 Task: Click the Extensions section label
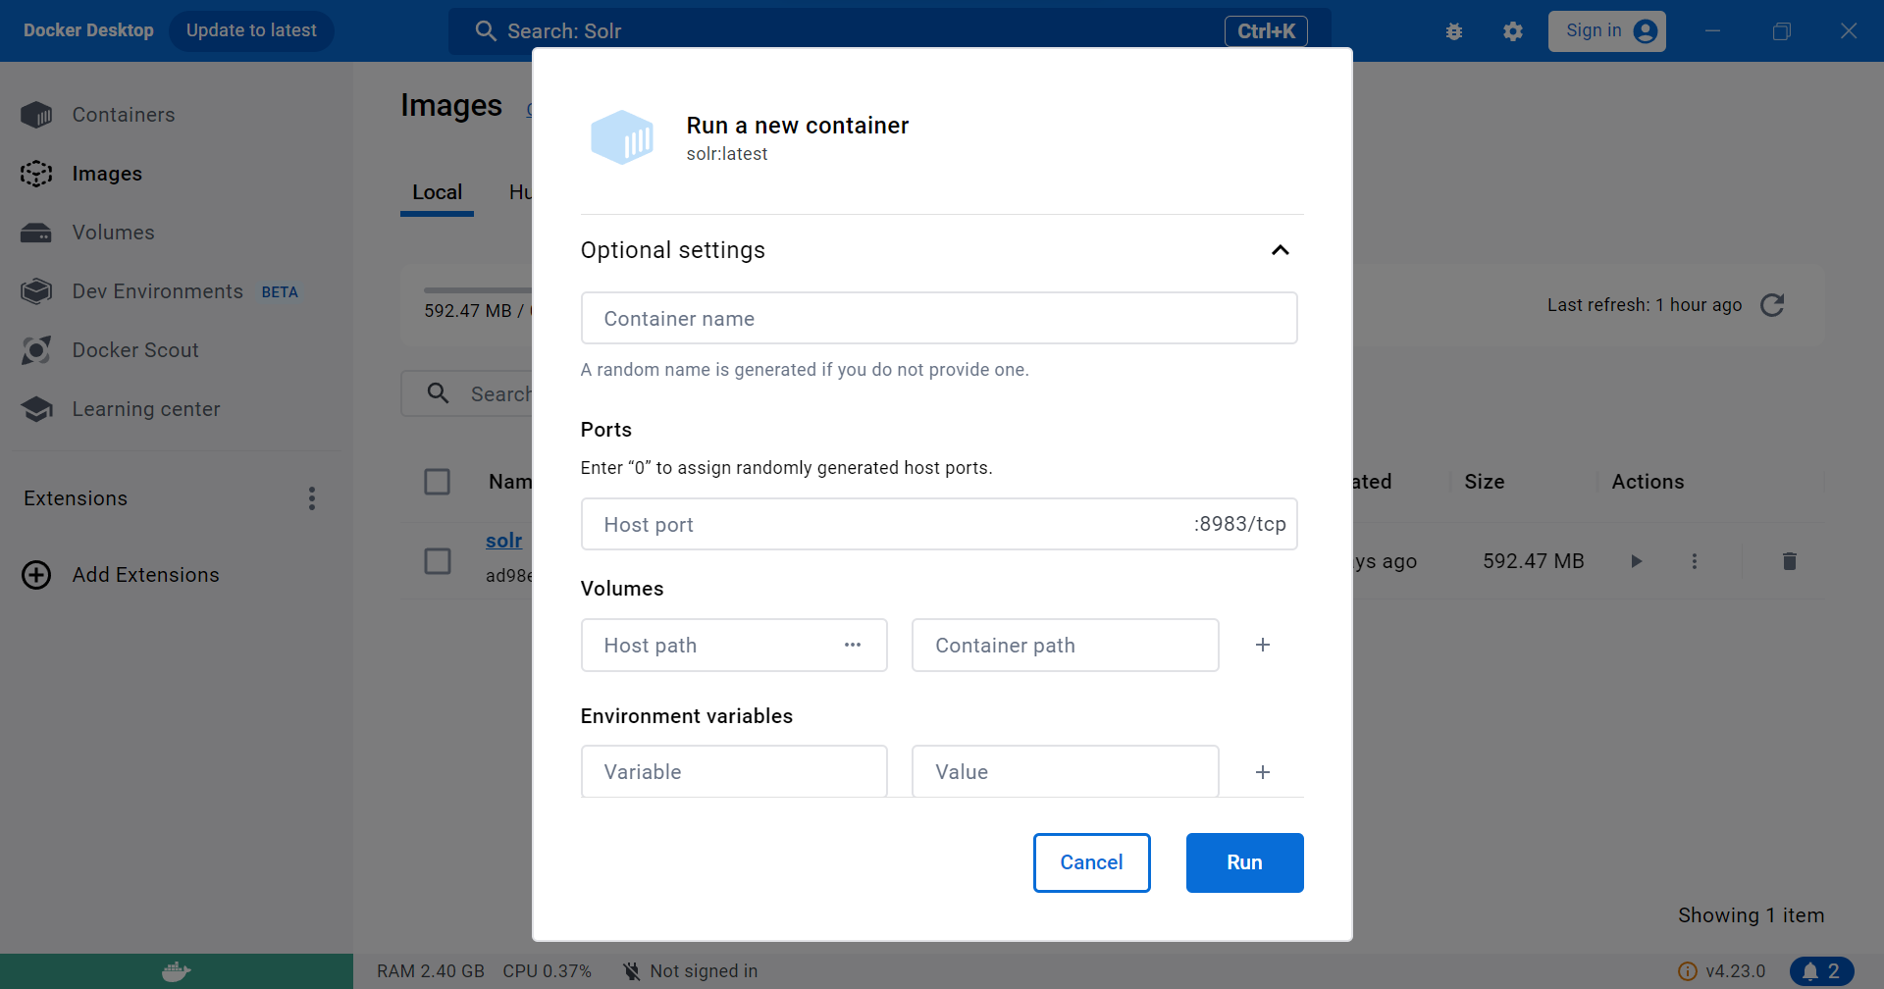coord(76,498)
